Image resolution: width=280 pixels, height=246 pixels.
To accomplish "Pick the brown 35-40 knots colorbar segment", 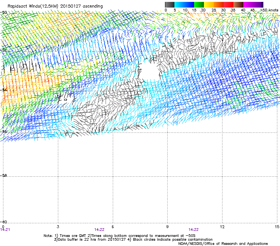I will (238, 5).
